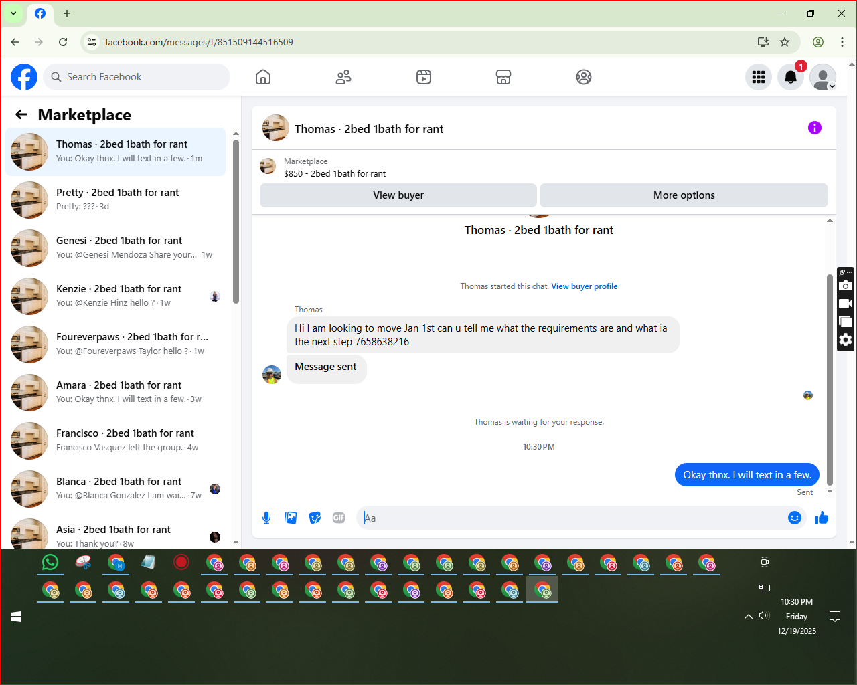Click Thomas's message about moving Jan 1st
This screenshot has height=685, width=857.
[483, 334]
